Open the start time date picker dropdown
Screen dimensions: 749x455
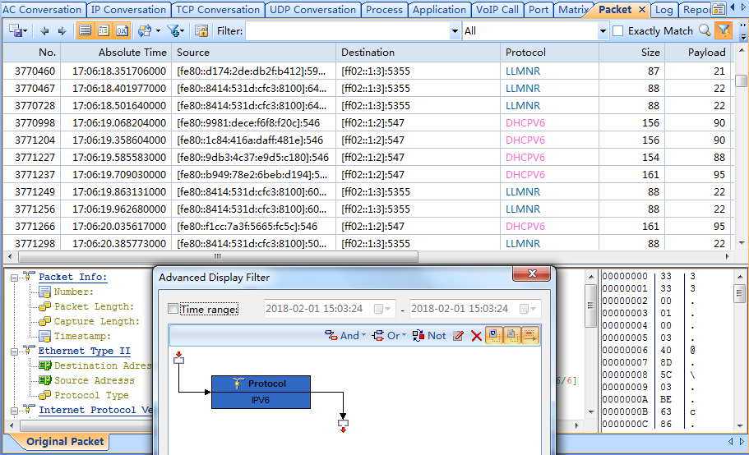(x=383, y=309)
